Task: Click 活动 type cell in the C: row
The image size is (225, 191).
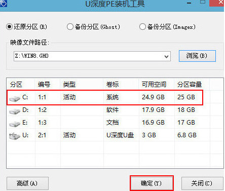Action: (x=69, y=97)
